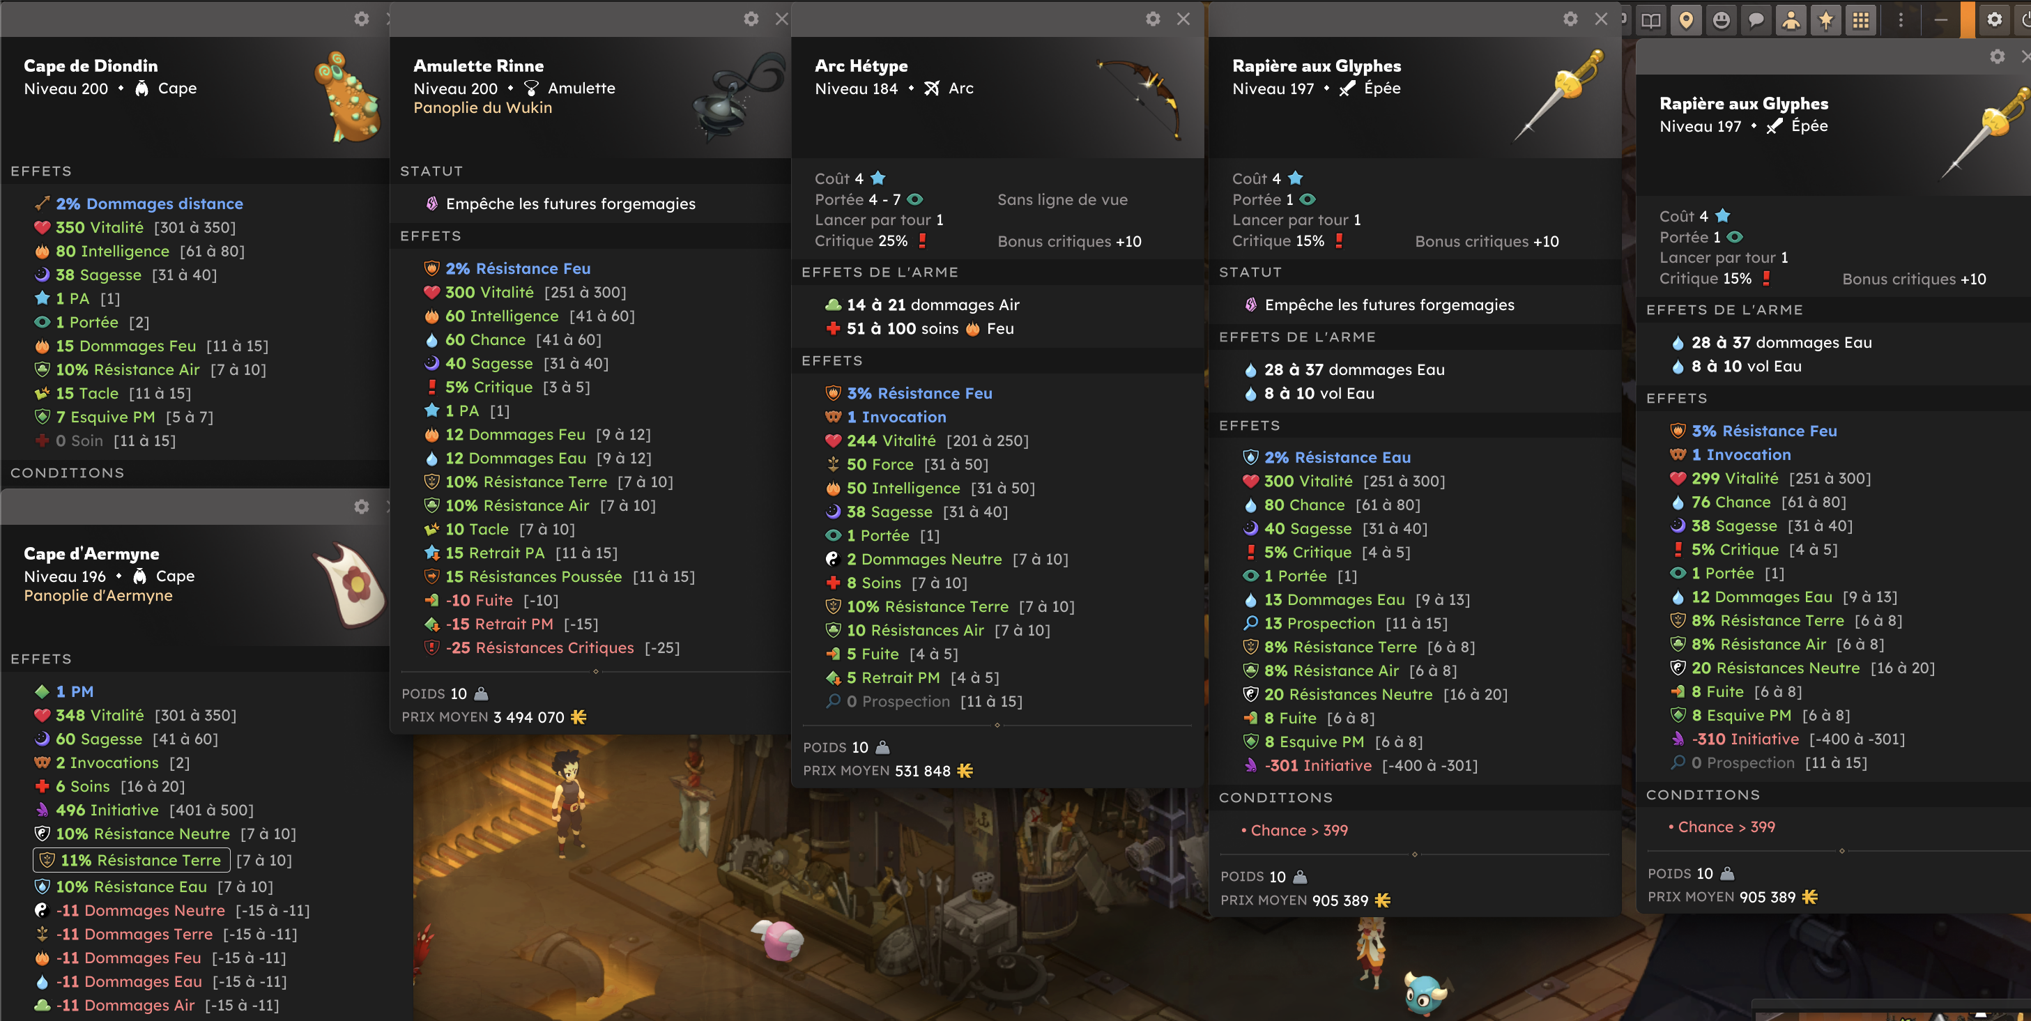Viewport: 2031px width, 1021px height.
Task: Expand the divider handle under Amulette Rinne effects
Action: [x=595, y=671]
